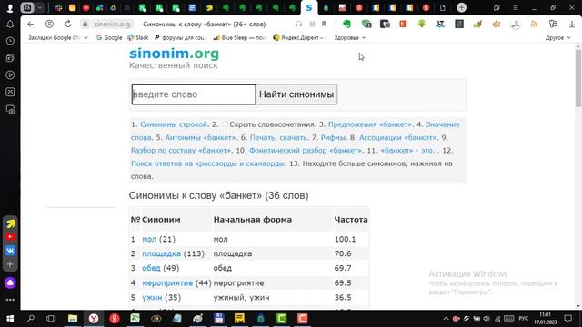
Task: Click frequency cell '100.1' in the table
Action: [x=346, y=240]
